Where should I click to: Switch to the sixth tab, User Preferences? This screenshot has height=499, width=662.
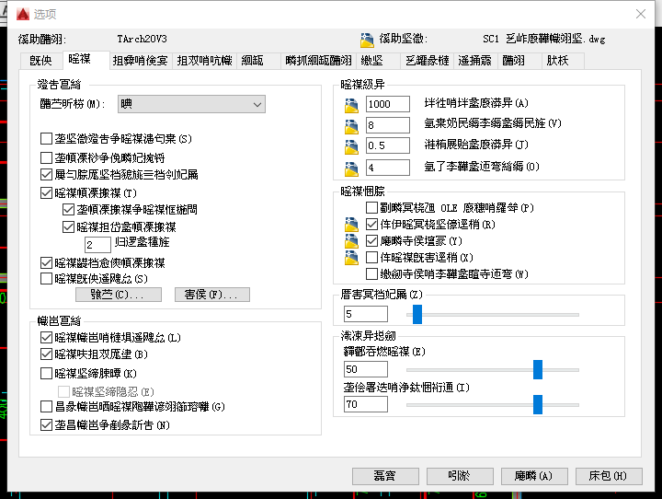[318, 61]
